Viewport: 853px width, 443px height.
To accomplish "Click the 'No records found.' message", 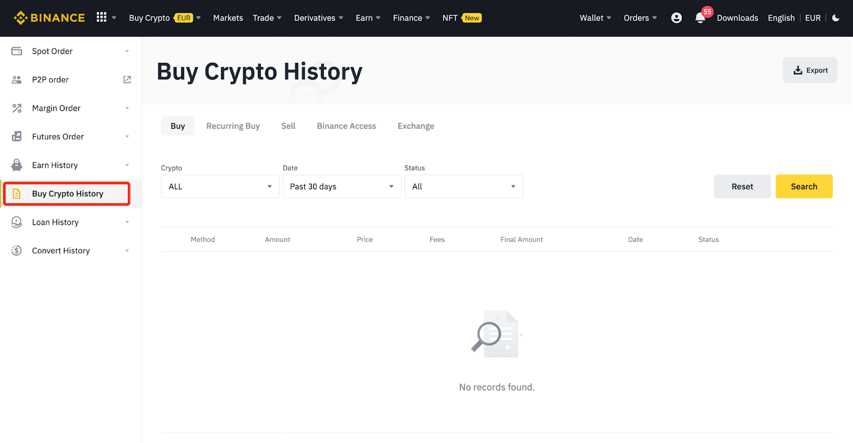I will click(497, 387).
